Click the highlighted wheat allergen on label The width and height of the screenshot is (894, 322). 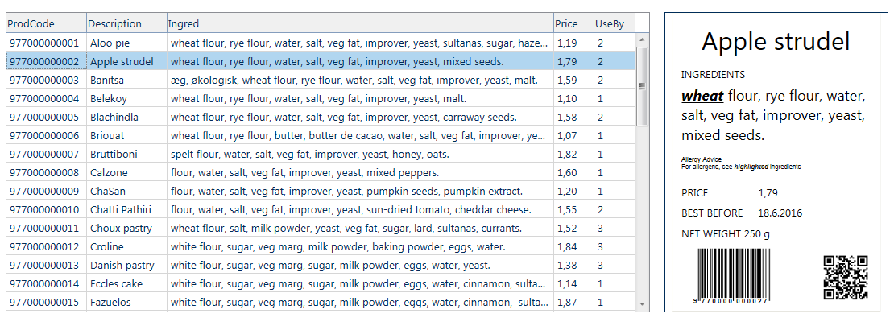[x=702, y=97]
